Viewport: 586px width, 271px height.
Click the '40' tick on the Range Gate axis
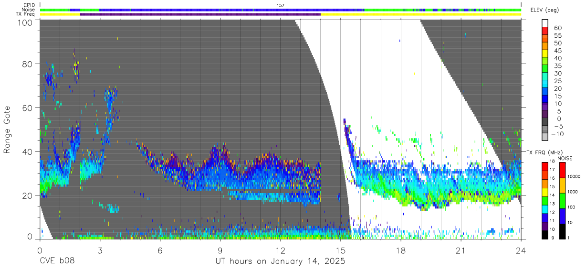click(x=28, y=152)
